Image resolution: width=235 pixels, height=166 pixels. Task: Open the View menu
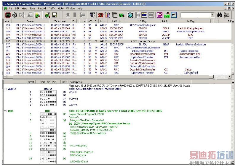click(24, 8)
